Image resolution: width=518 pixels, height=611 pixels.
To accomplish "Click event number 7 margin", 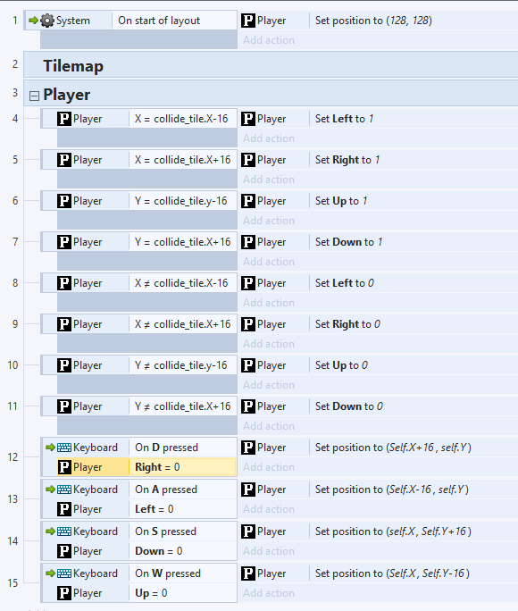I will click(x=15, y=242).
